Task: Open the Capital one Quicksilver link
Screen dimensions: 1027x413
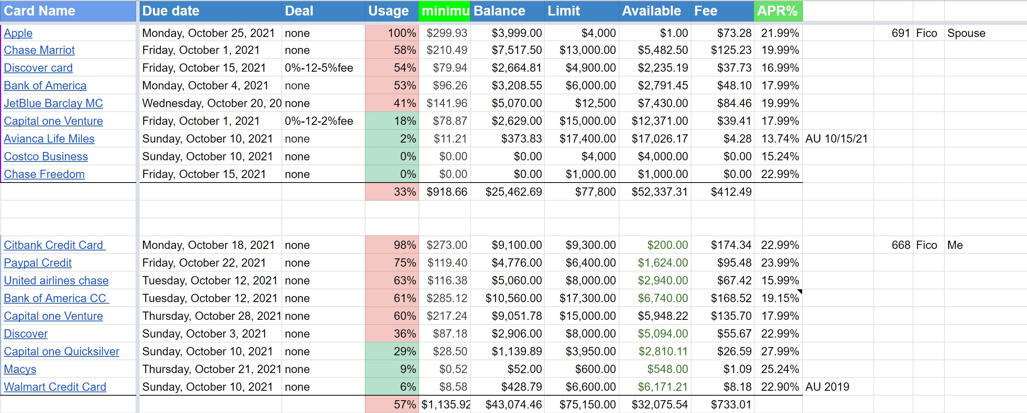Action: click(62, 352)
